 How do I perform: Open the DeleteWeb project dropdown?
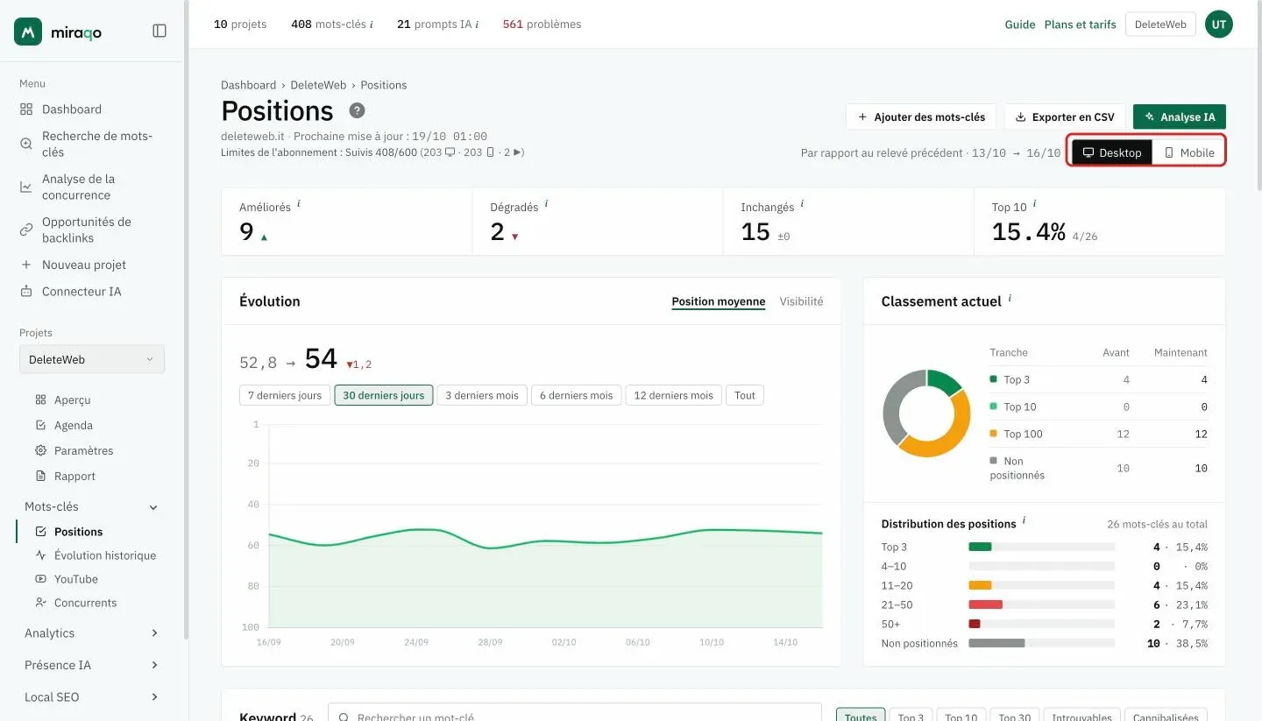pos(92,359)
